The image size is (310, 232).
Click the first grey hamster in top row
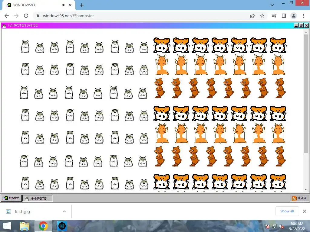pos(25,47)
